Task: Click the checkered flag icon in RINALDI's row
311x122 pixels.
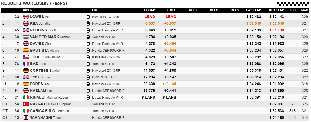Action: pos(88,97)
